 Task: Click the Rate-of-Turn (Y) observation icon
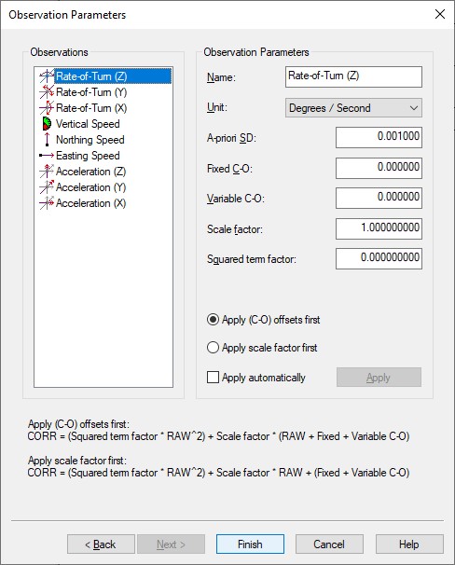click(47, 92)
